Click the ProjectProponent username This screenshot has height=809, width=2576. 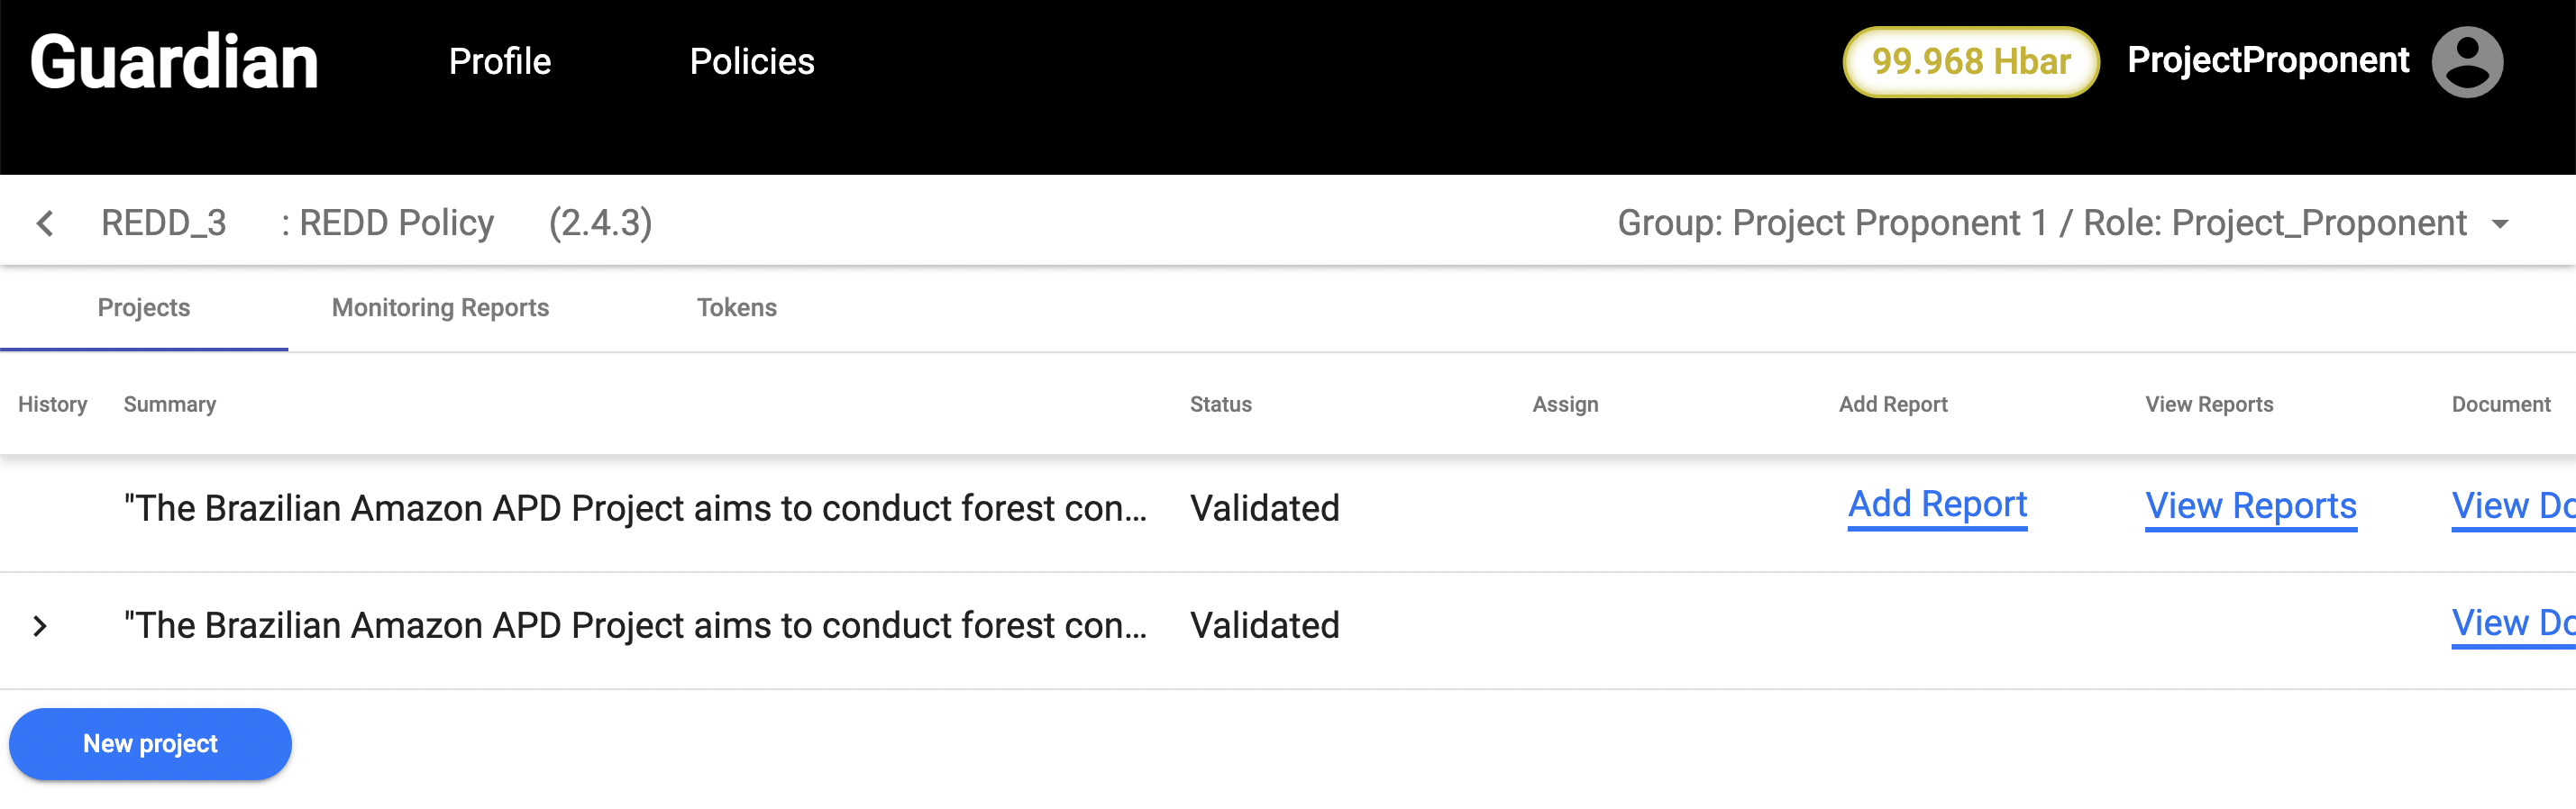coord(2267,61)
